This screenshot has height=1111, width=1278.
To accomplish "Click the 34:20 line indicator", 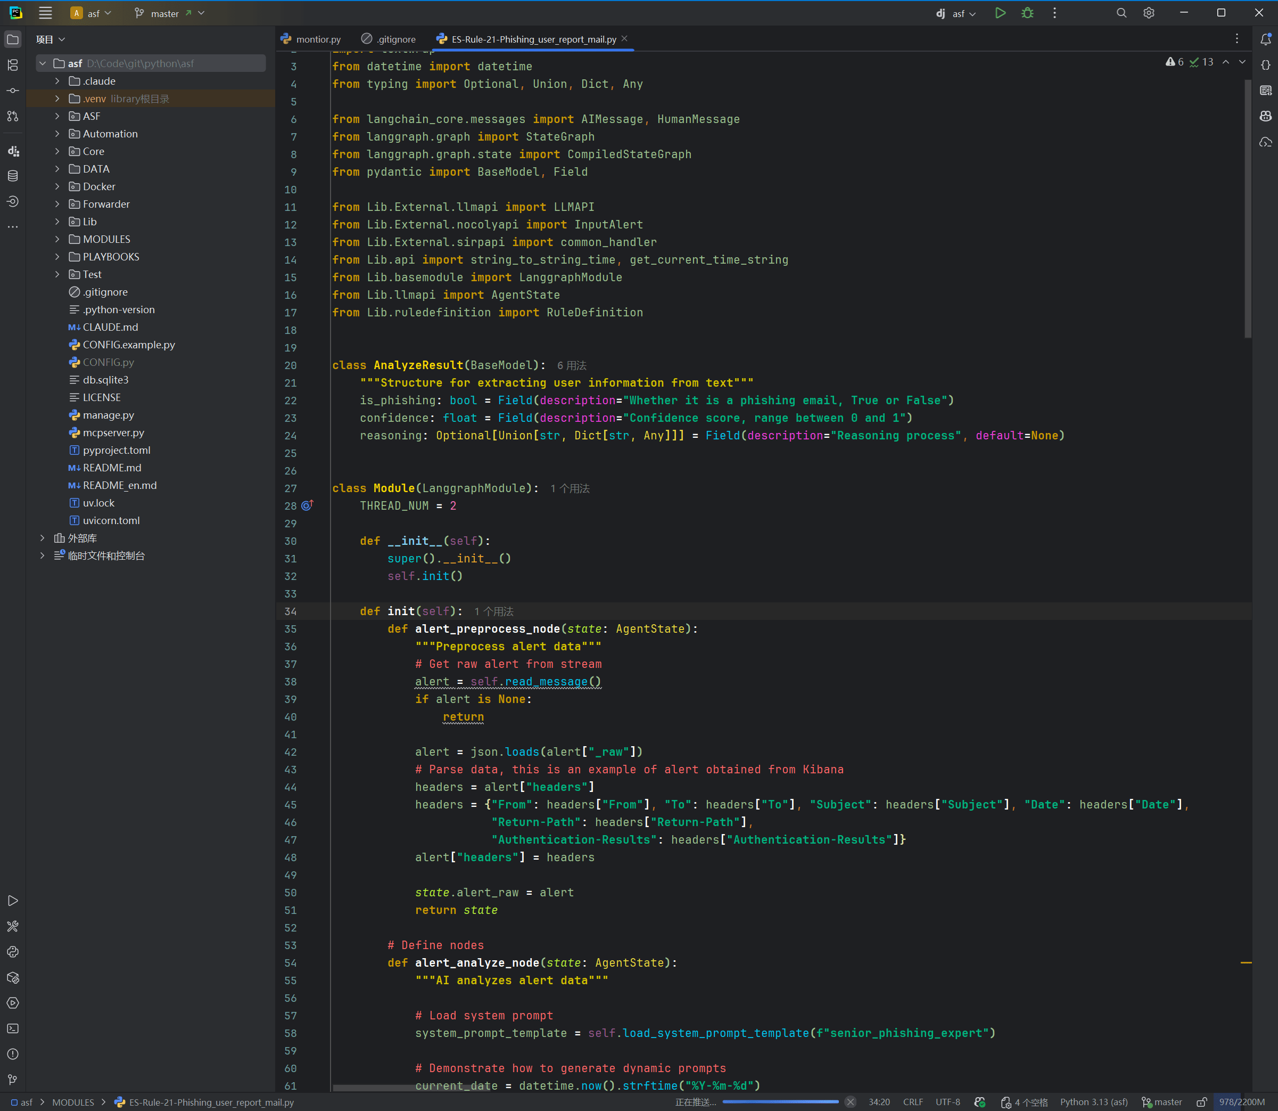I will (x=880, y=1102).
